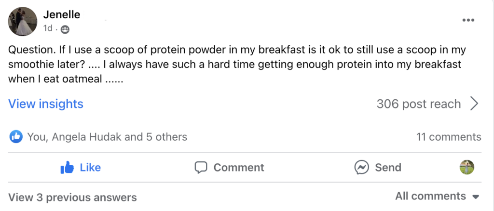Click the Send button label

coord(388,168)
